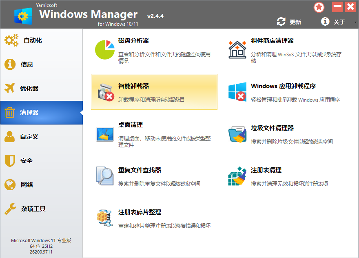The image size is (359, 258).
Task: Click the 更新 refresh arrows icon
Action: 281,22
